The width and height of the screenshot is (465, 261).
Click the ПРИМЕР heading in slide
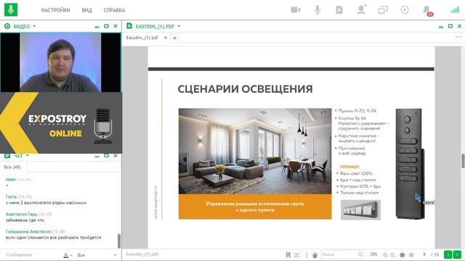tap(350, 167)
